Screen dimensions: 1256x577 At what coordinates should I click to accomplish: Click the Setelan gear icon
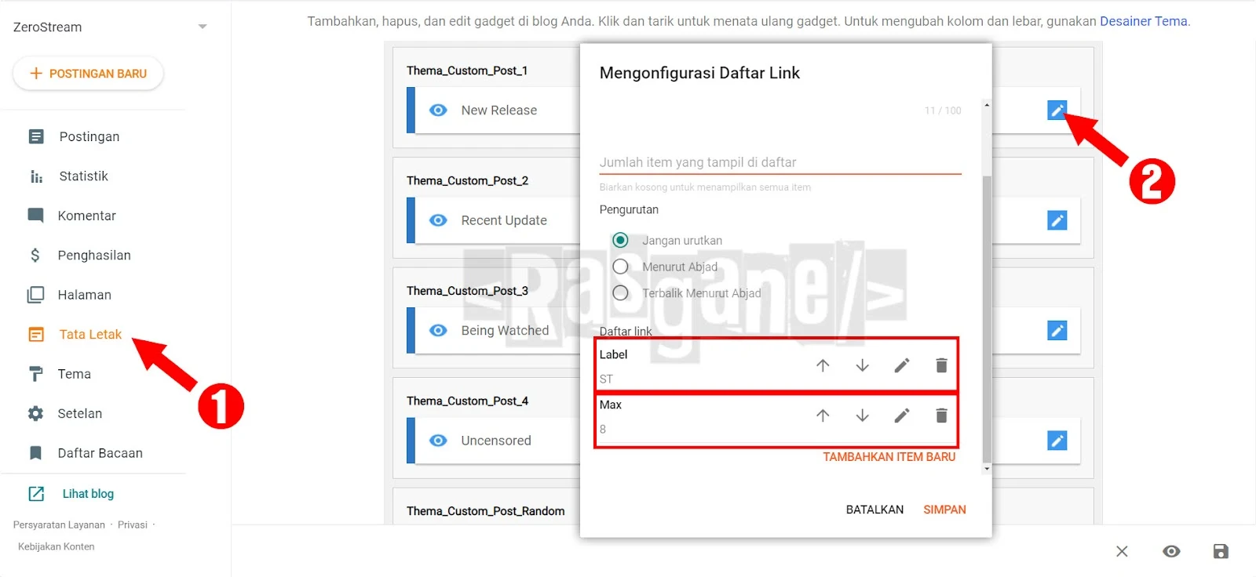(x=36, y=413)
